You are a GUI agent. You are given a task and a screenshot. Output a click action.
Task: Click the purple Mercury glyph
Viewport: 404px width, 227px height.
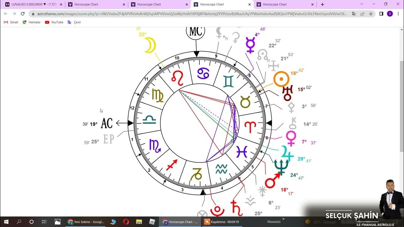pos(250,45)
